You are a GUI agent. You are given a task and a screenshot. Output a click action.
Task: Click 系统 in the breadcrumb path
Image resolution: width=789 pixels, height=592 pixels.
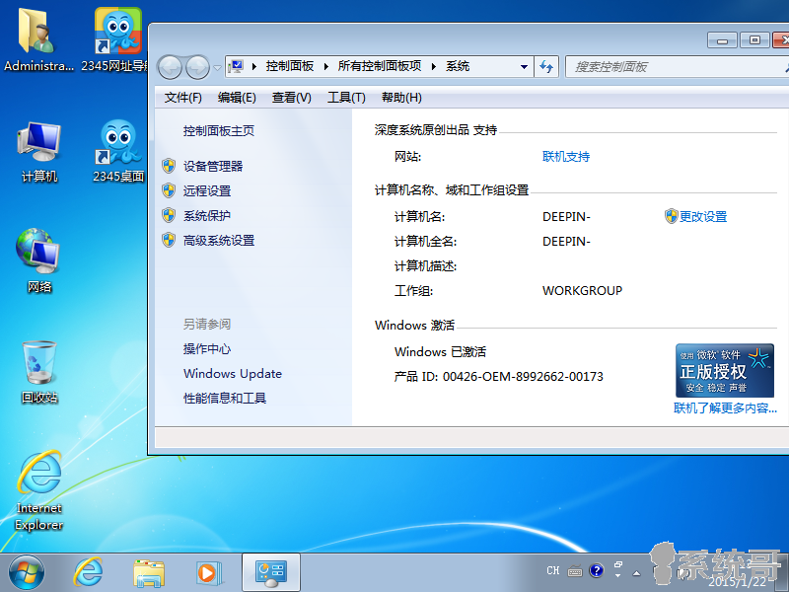pyautogui.click(x=458, y=66)
